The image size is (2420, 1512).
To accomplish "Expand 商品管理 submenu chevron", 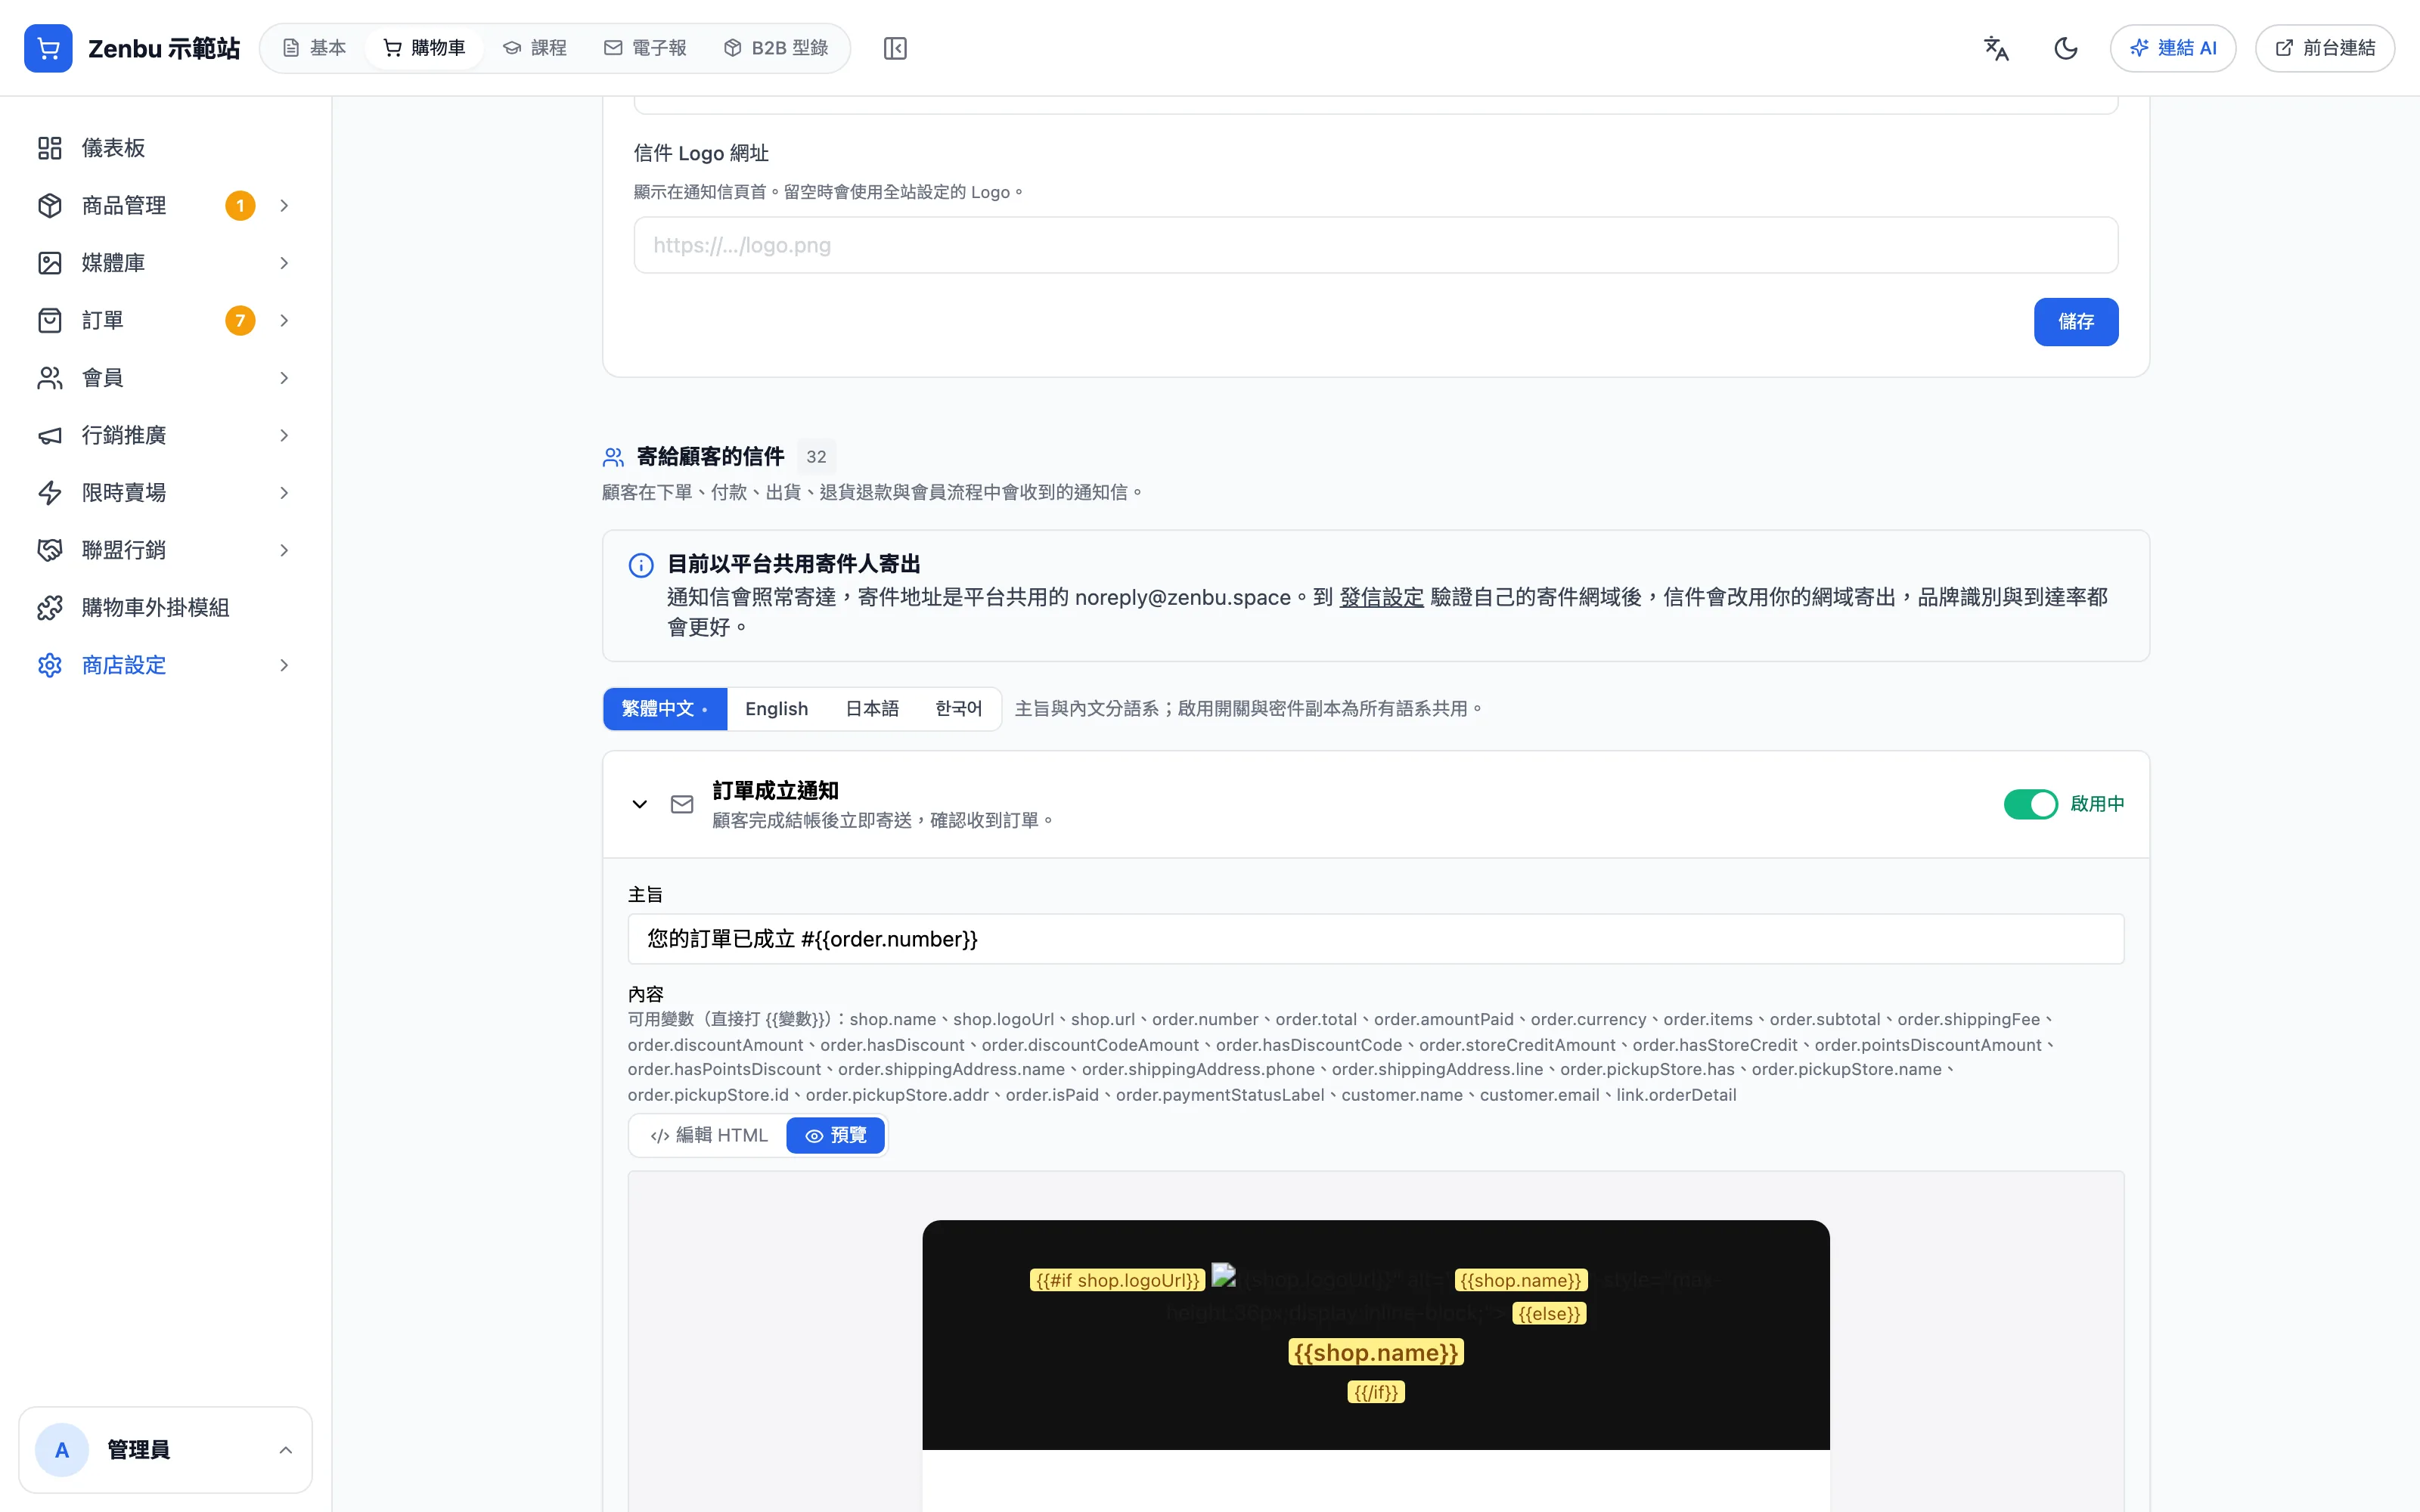I will click(x=284, y=206).
